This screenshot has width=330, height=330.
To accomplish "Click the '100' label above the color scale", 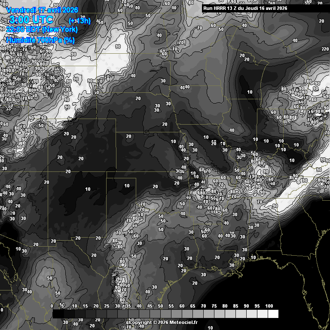I will pyautogui.click(x=269, y=306).
